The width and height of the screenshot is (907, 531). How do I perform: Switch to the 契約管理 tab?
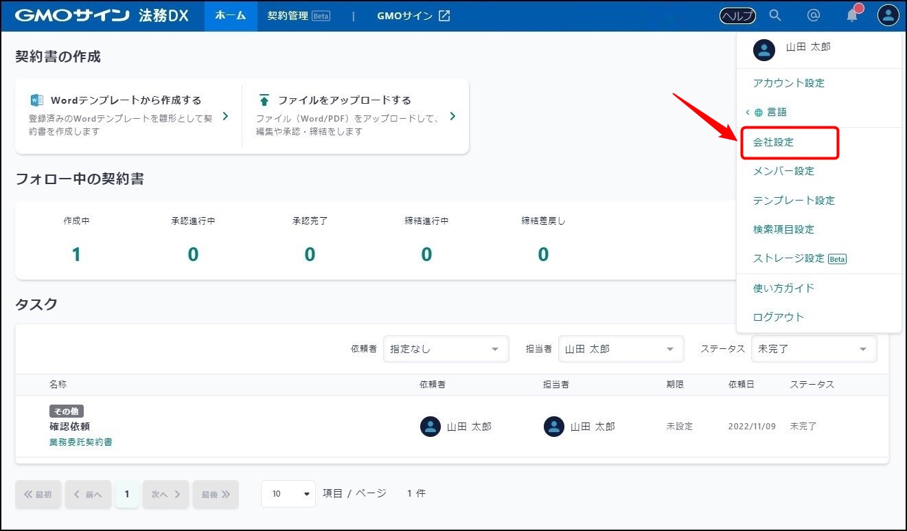[298, 16]
